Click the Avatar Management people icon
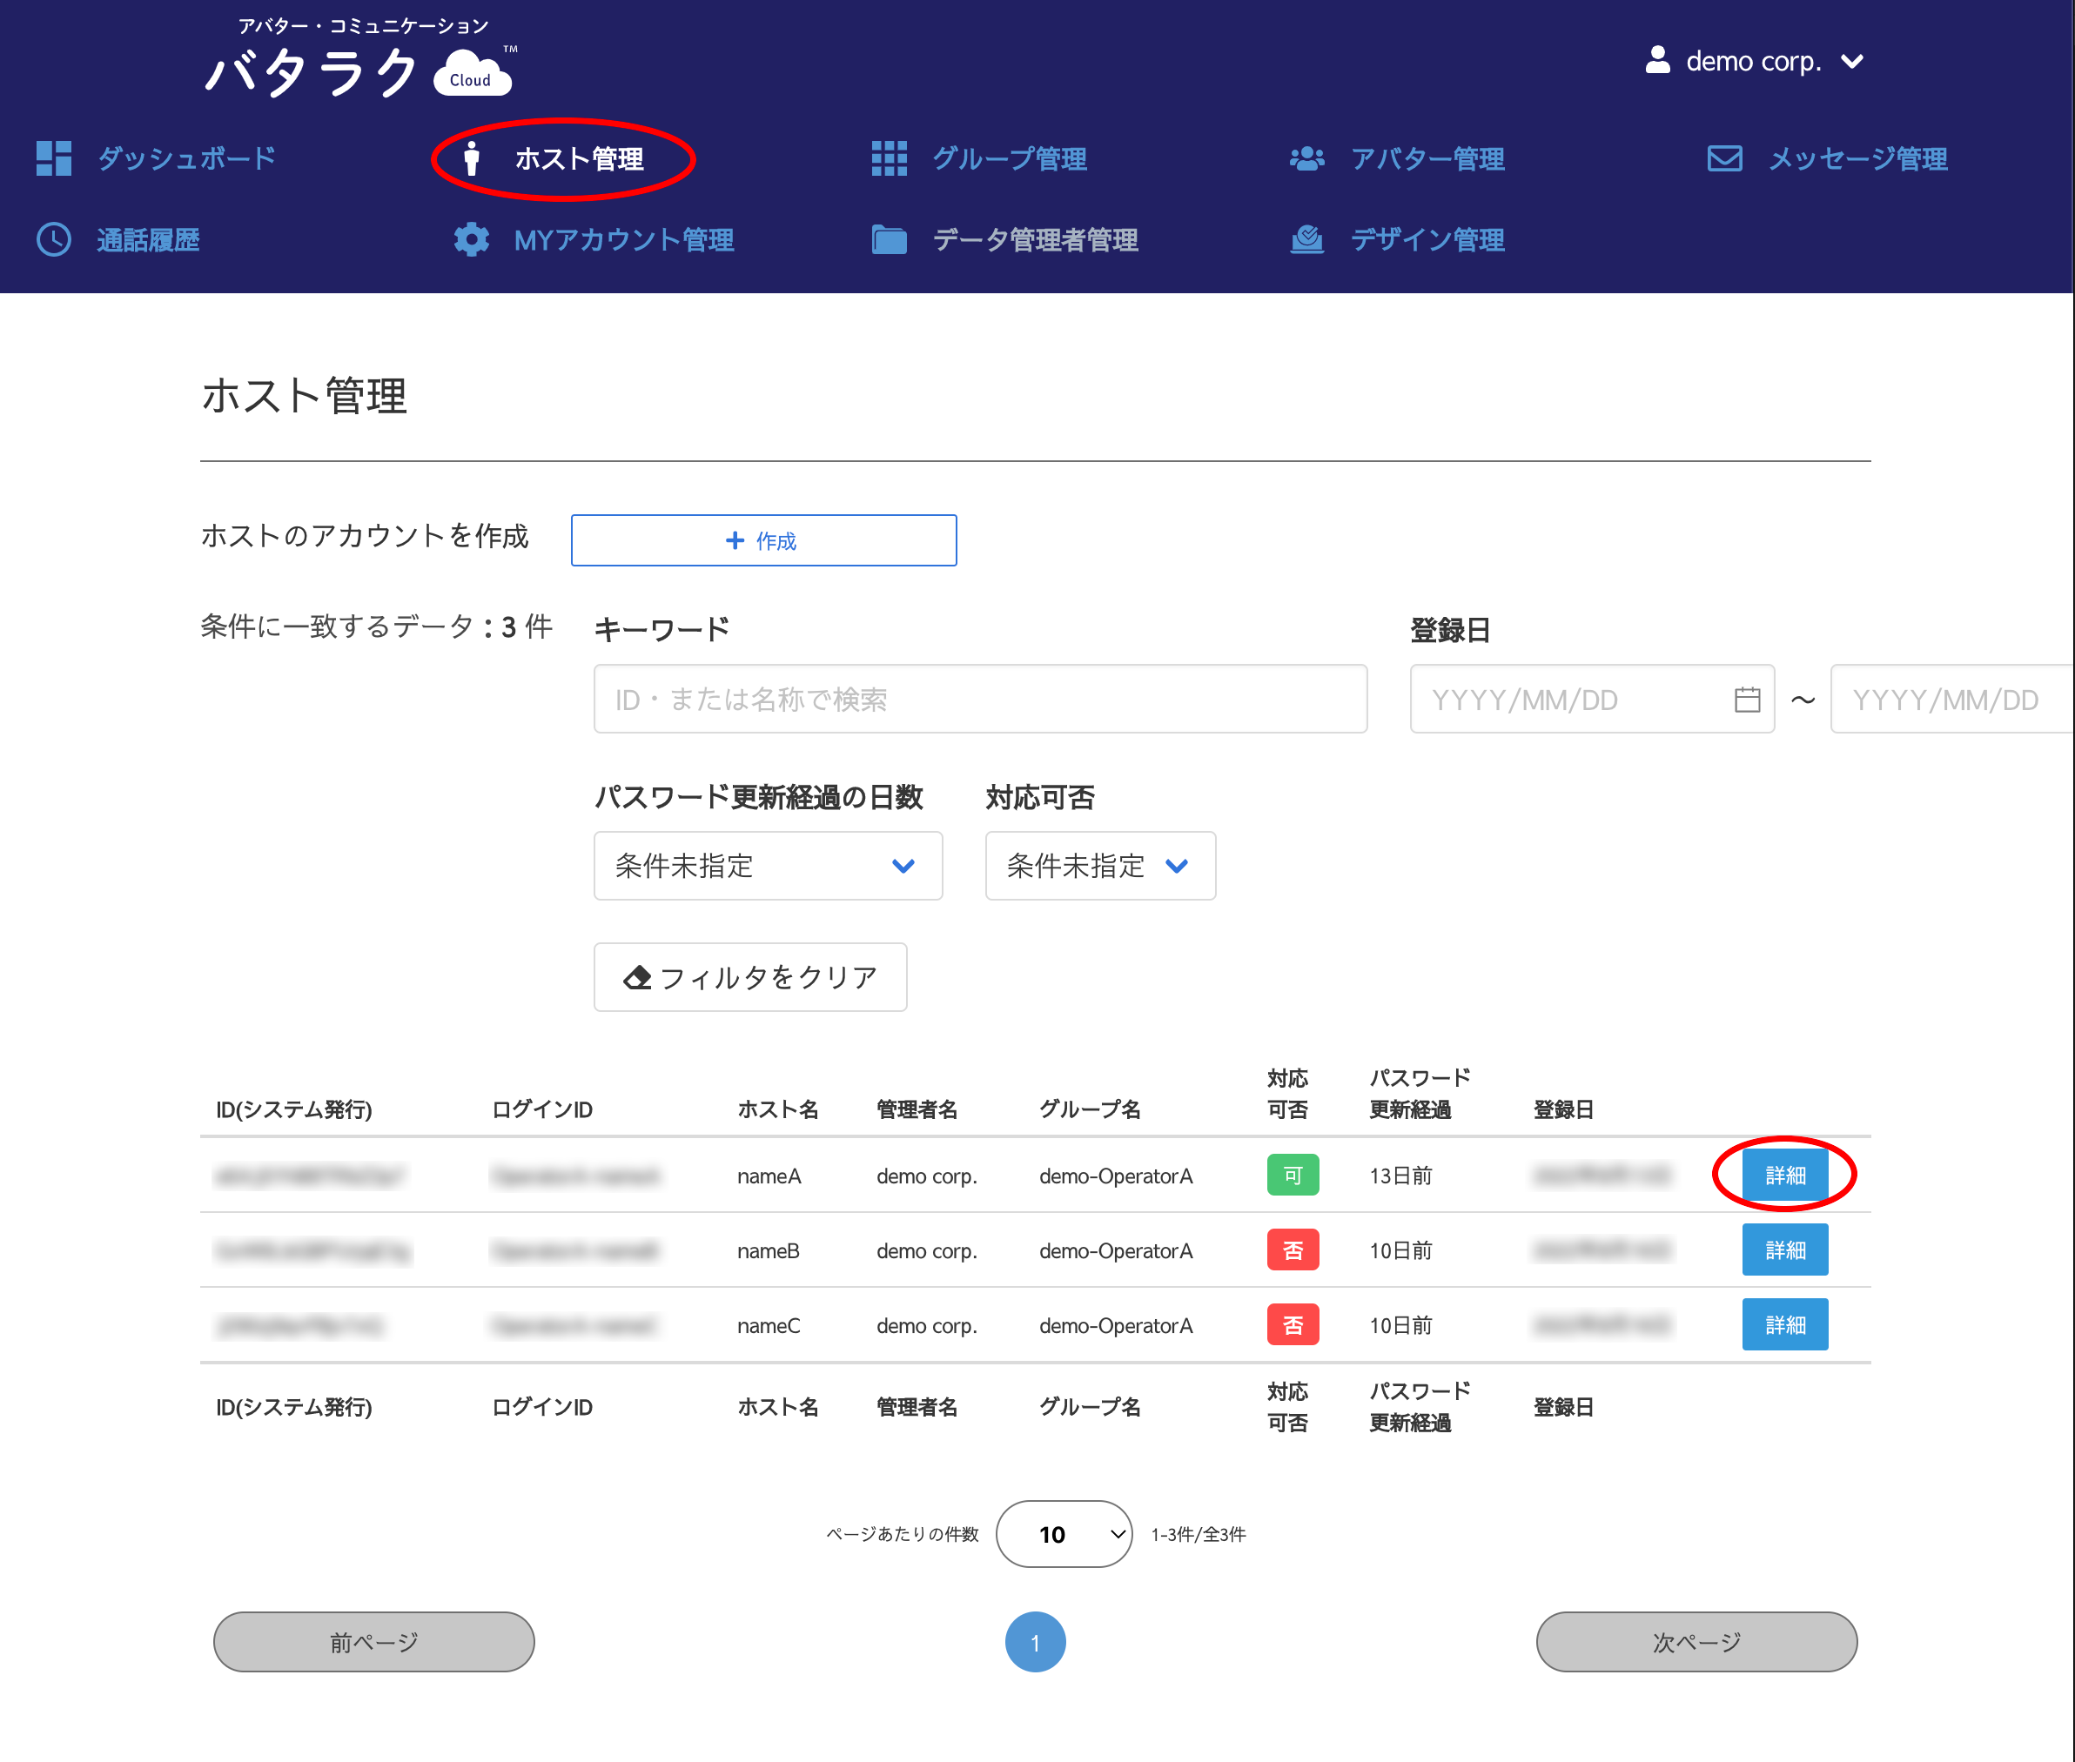 click(1306, 157)
